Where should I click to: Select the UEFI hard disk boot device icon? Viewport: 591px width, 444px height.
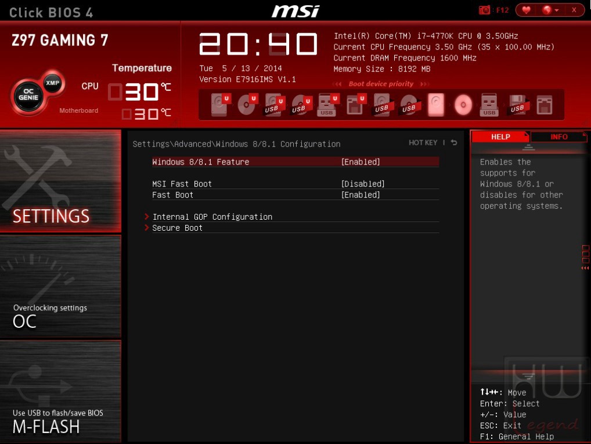tap(220, 104)
